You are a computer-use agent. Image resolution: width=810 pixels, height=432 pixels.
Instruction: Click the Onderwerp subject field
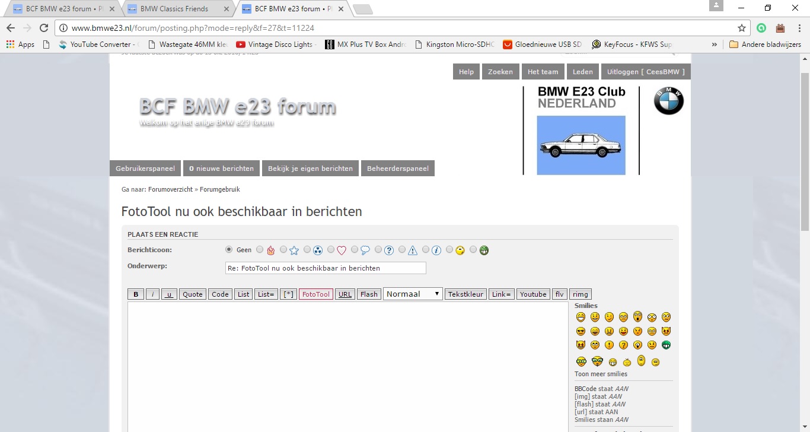pos(326,268)
